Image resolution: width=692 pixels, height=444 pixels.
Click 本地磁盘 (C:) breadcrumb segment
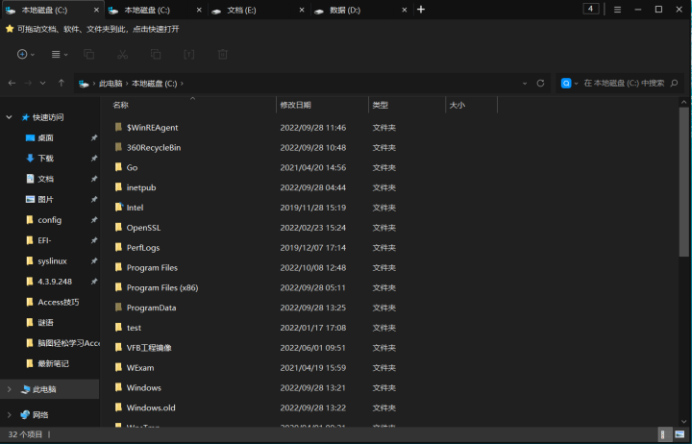[154, 84]
